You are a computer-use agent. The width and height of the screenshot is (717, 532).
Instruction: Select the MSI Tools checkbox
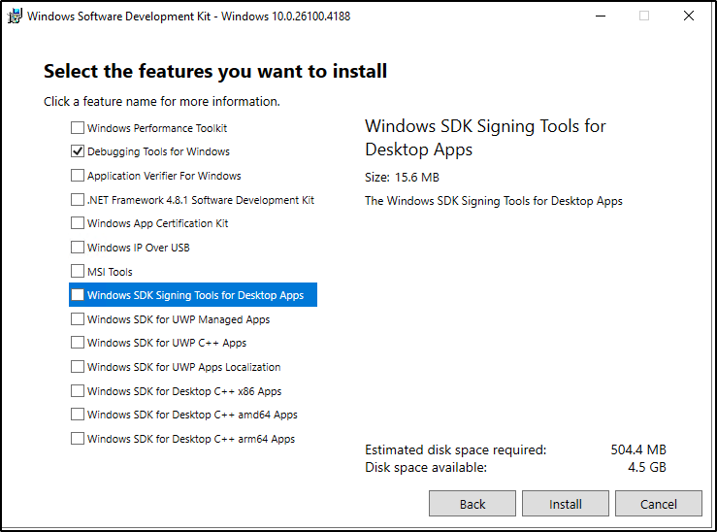click(78, 272)
